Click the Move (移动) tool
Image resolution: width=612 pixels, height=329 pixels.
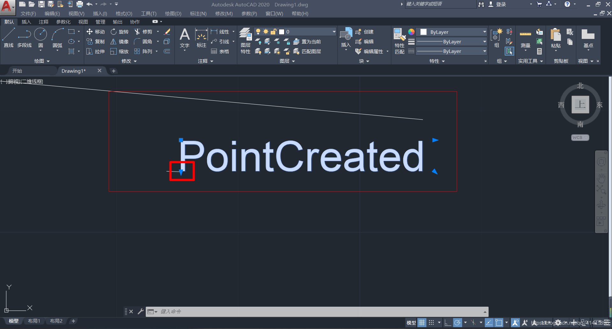pos(96,32)
